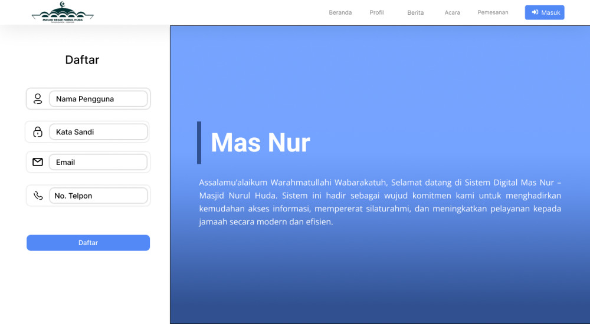Select the Email input box

(x=98, y=162)
